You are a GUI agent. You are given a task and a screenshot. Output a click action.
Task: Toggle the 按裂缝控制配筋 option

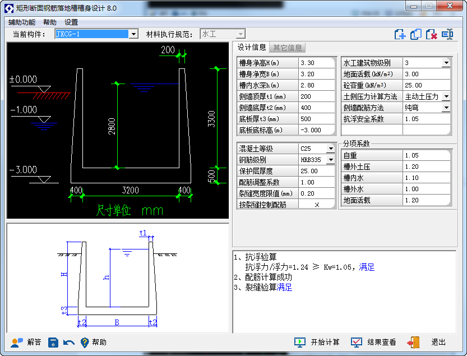point(317,205)
